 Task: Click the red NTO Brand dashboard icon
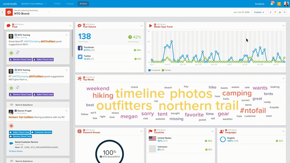[x=9, y=12]
